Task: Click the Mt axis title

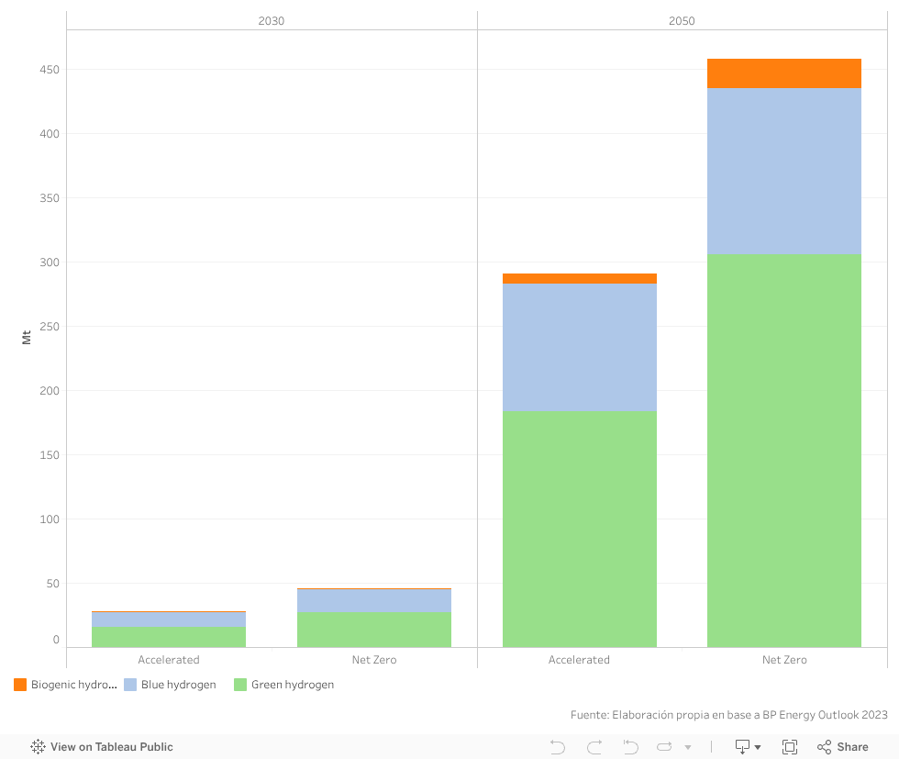Action: 26,338
